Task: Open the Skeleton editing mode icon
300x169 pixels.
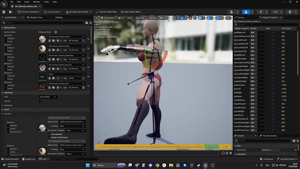Action: pyautogui.click(x=232, y=12)
